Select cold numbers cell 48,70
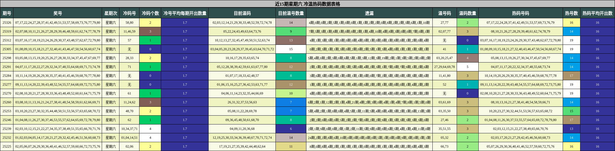615x151 pixels. point(129,111)
